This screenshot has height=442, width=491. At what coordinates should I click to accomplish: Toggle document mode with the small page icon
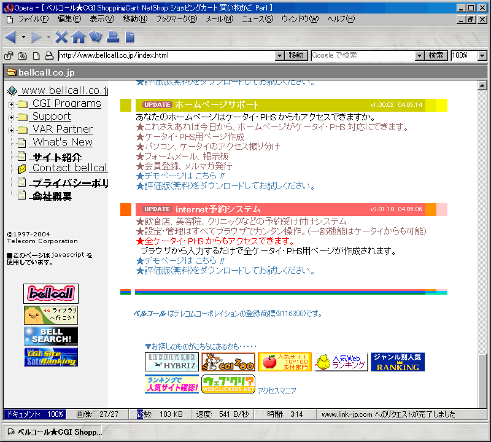tap(36, 56)
